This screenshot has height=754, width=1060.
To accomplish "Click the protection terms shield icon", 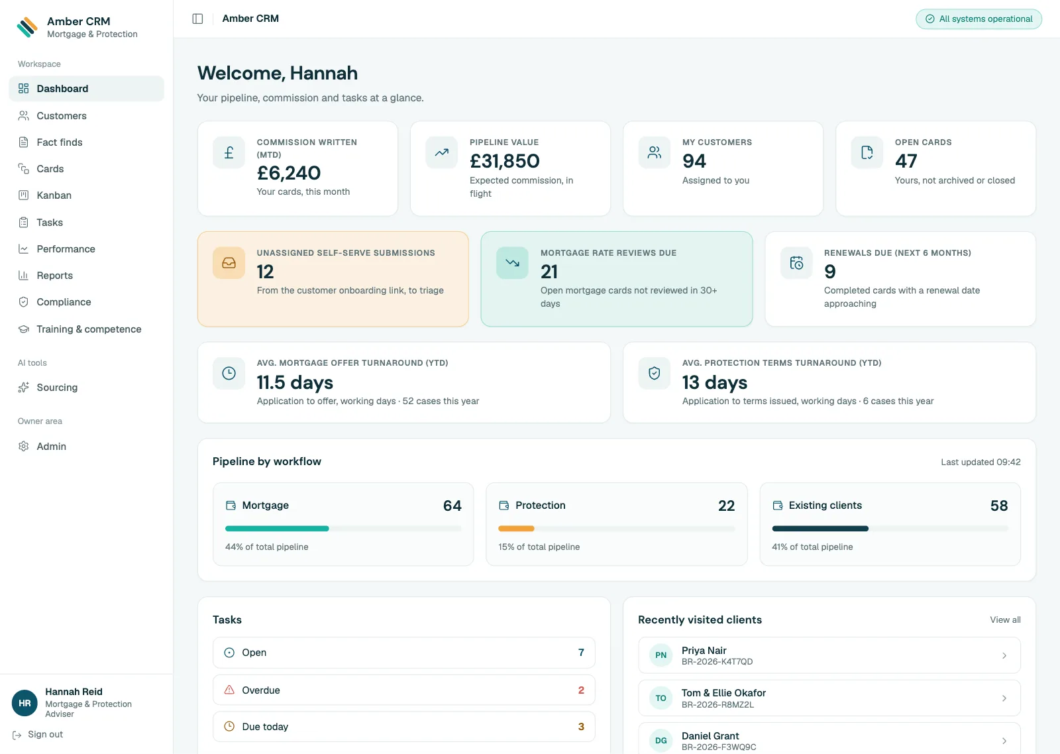I will (x=654, y=373).
